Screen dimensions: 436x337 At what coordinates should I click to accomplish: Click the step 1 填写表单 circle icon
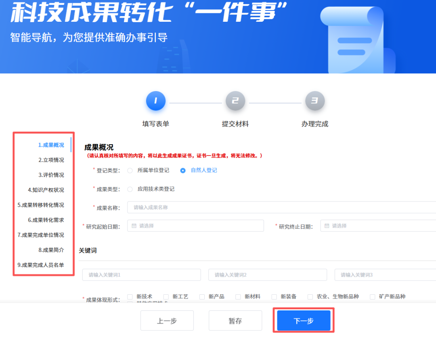[155, 101]
